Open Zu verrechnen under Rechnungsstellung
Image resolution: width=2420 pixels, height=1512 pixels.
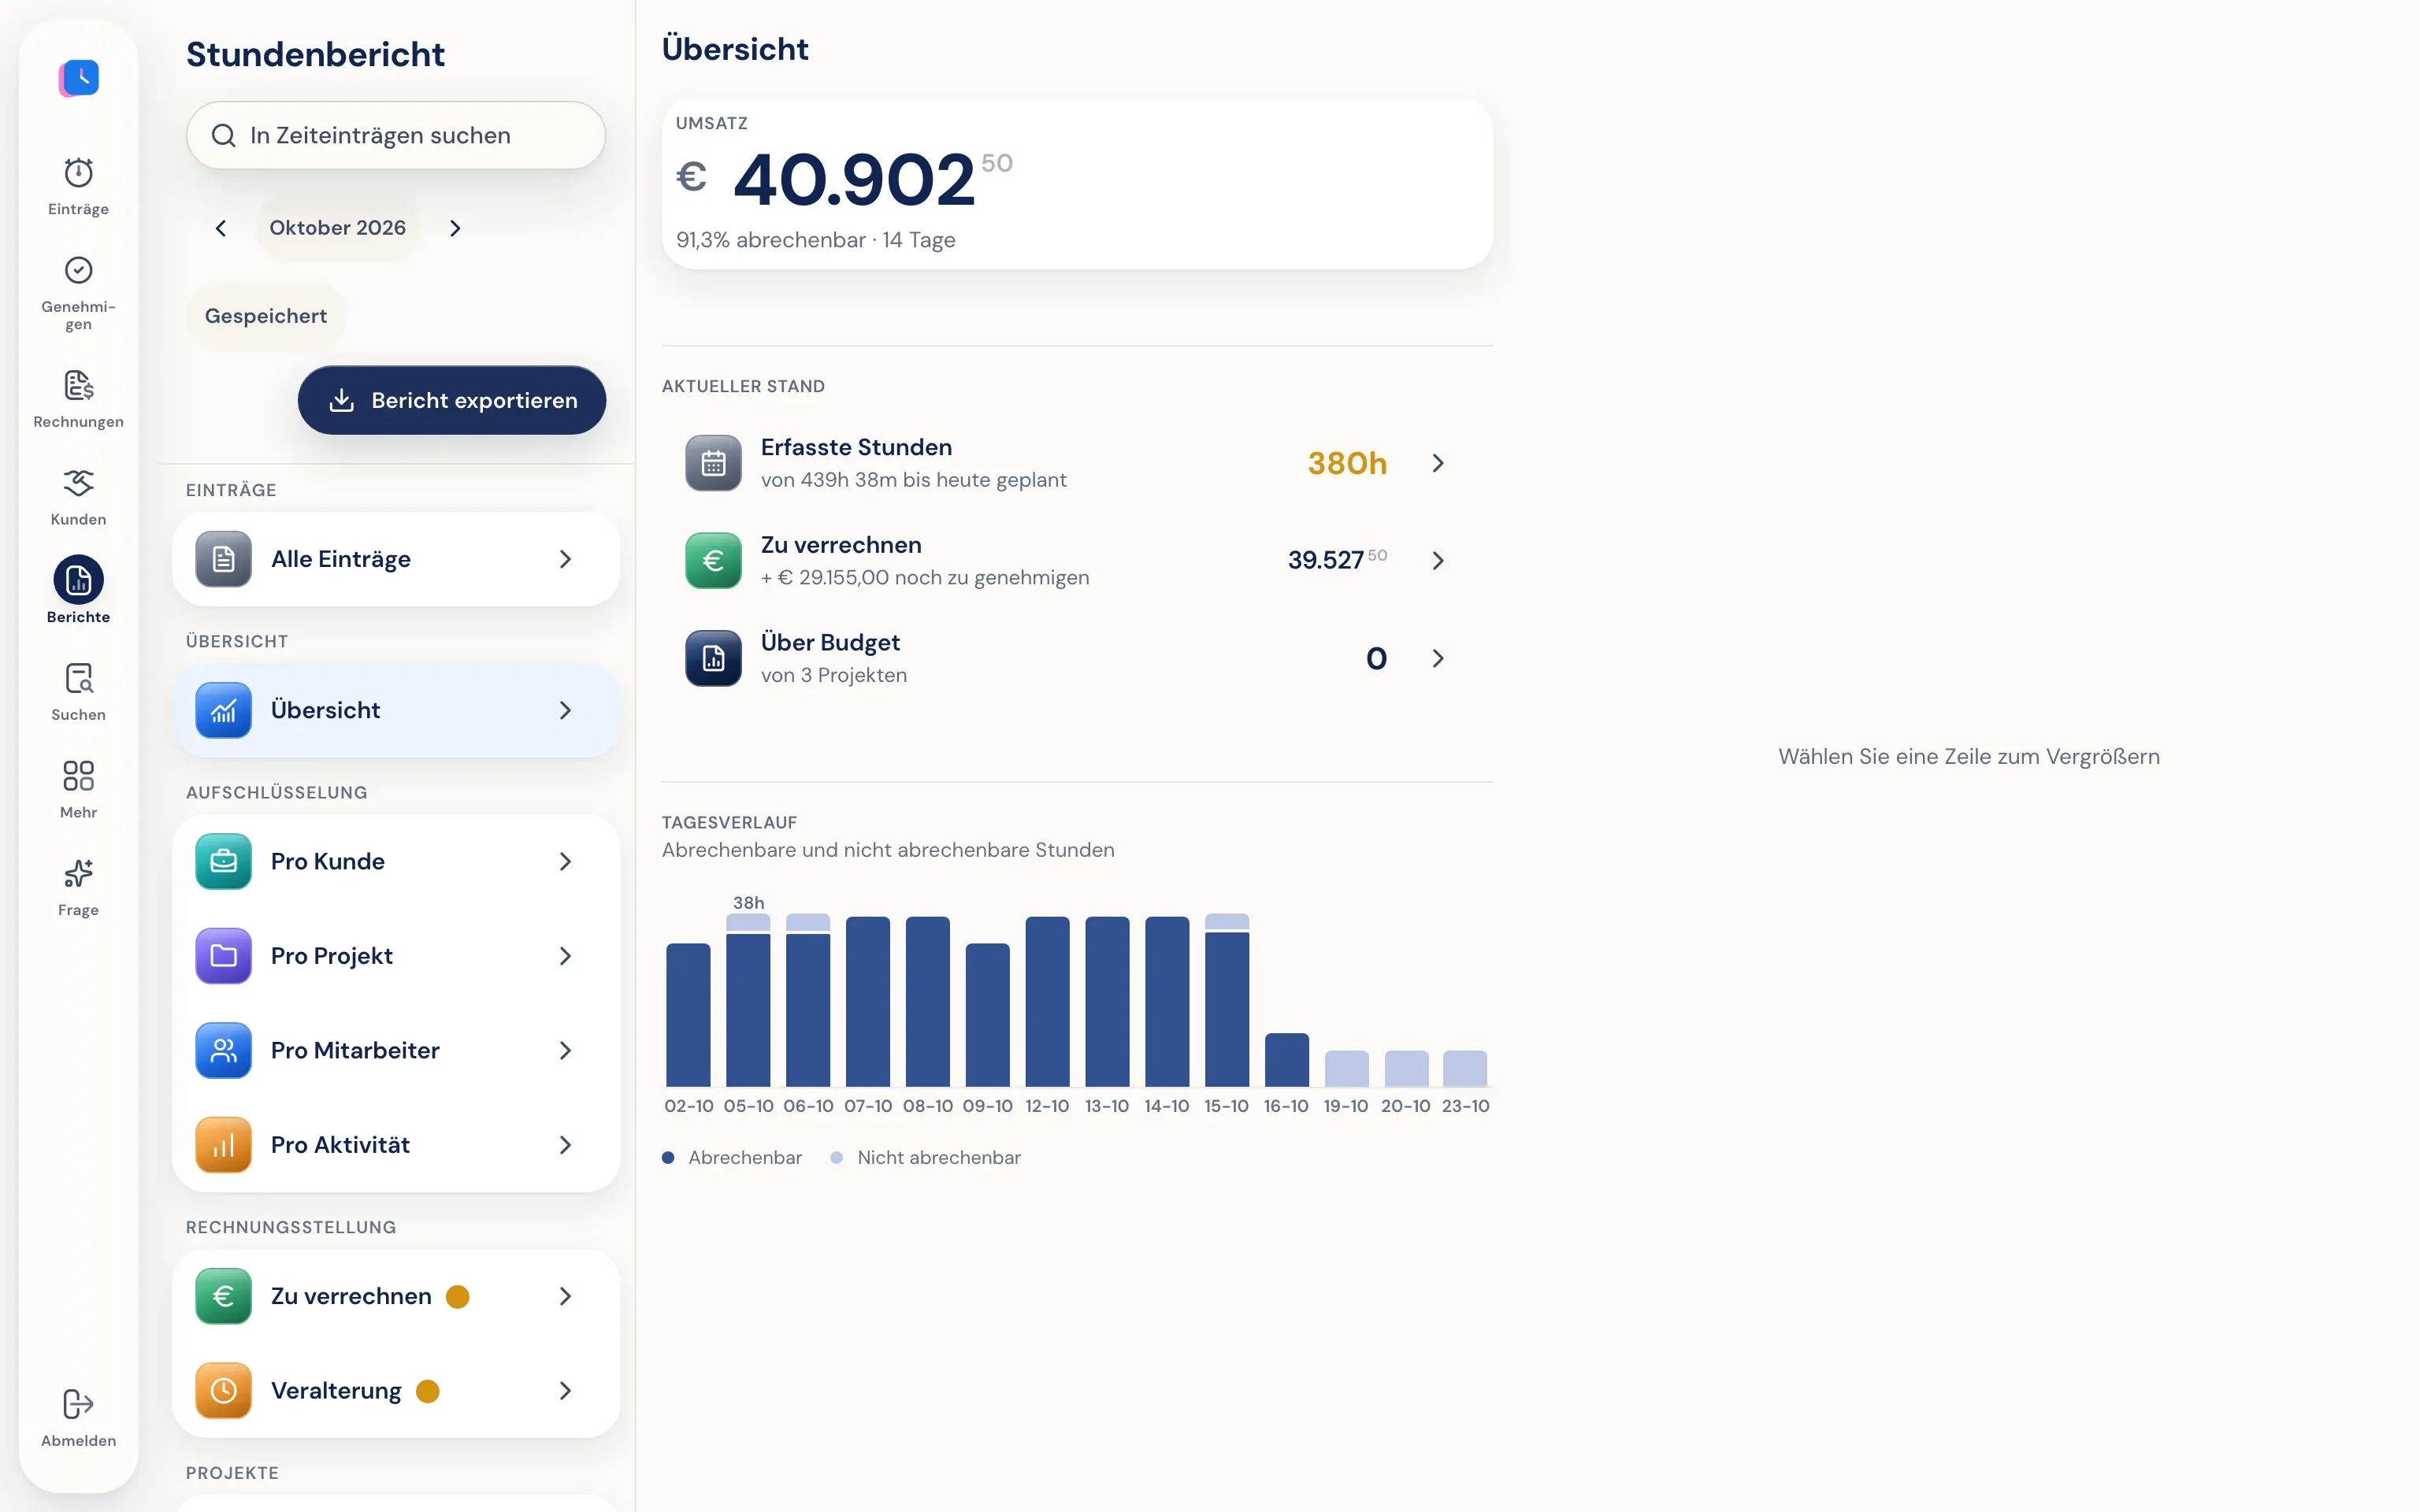coord(396,1296)
